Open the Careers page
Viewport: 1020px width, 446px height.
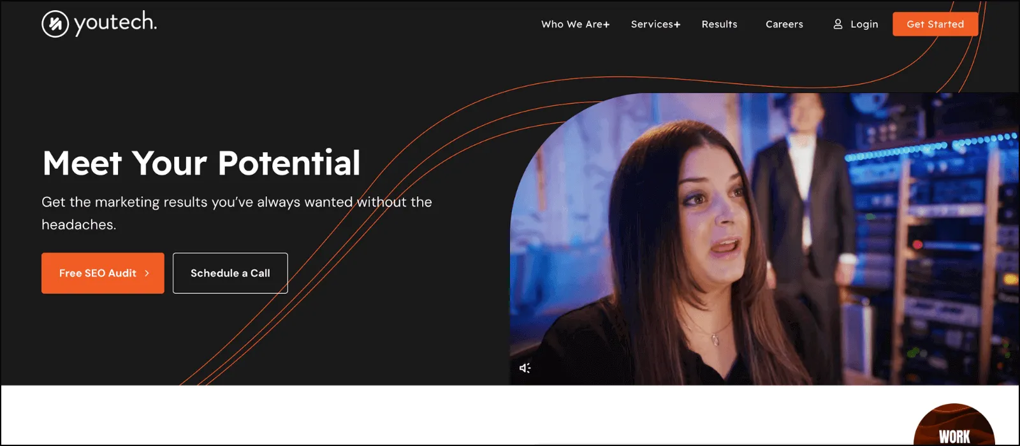(784, 24)
